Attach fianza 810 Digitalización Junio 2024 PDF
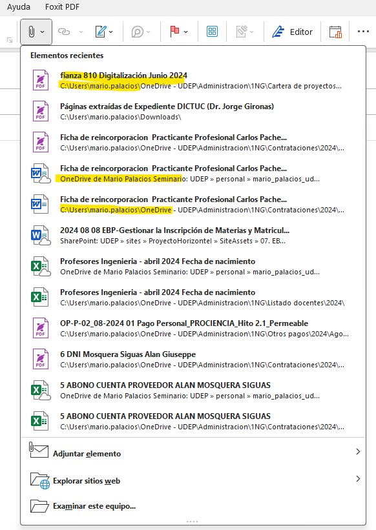Screen dimensions: 376x530 (193, 80)
